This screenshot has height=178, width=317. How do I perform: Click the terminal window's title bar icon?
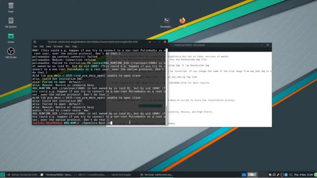[35, 42]
